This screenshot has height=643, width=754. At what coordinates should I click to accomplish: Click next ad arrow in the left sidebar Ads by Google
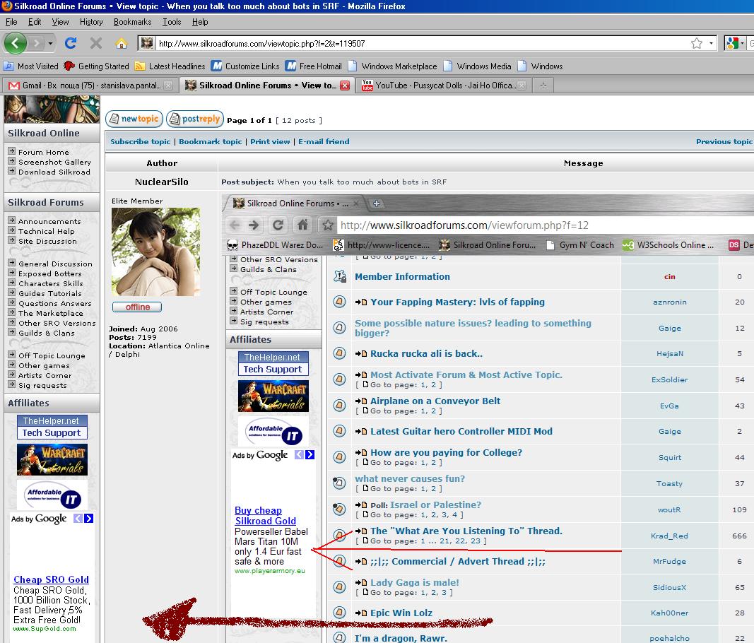(89, 519)
